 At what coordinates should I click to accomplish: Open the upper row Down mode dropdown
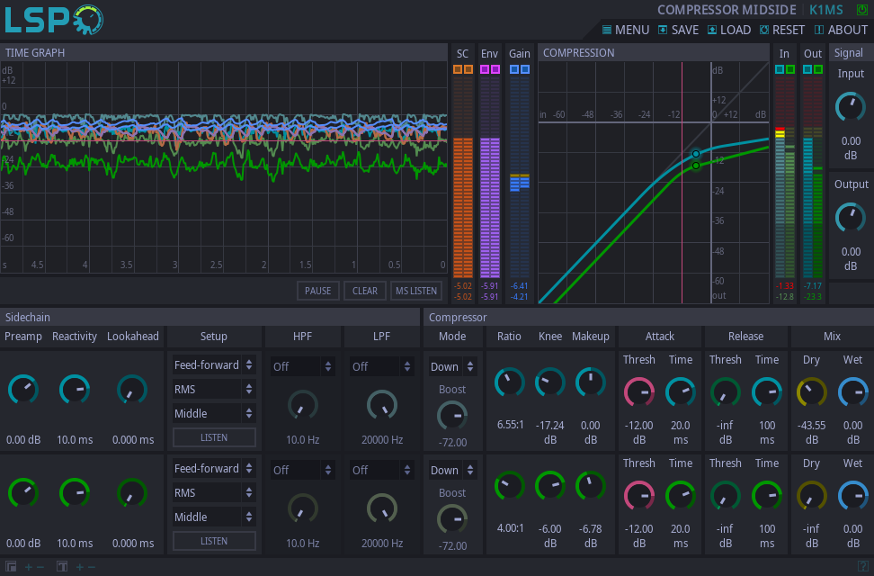[x=452, y=366]
